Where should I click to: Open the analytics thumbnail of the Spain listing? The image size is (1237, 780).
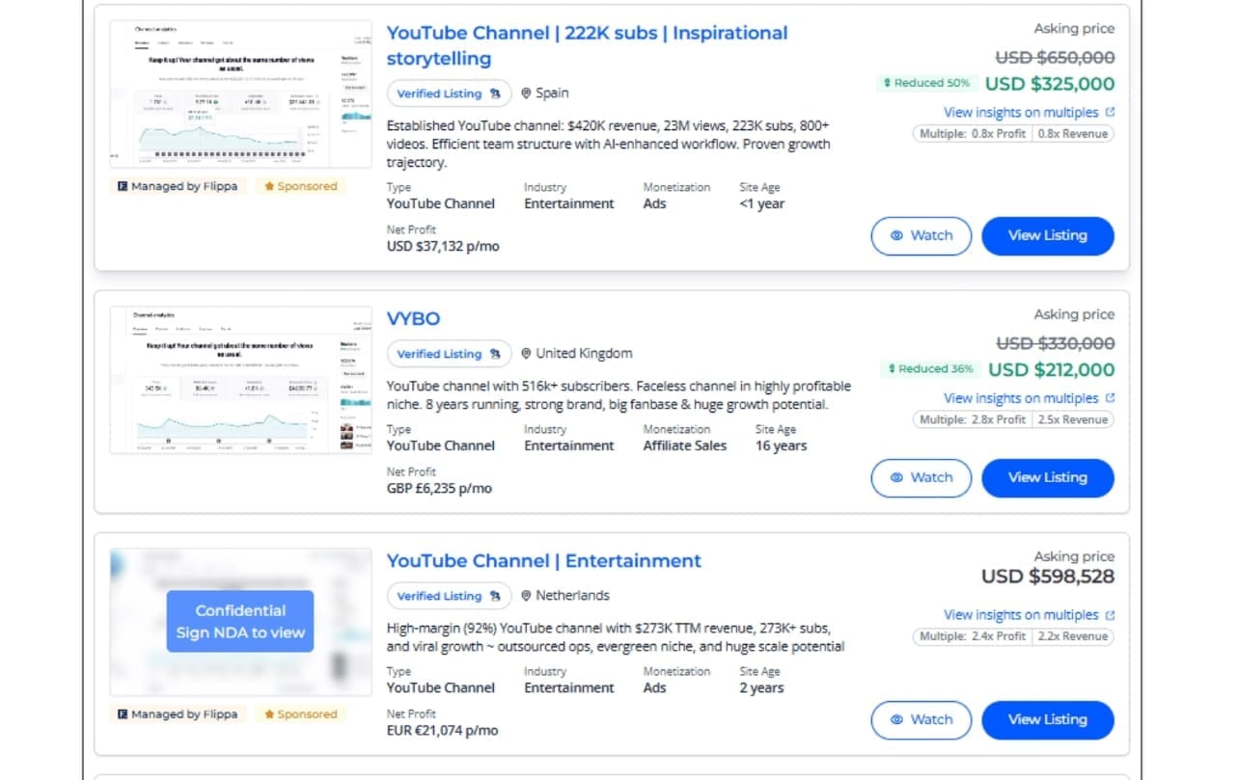pos(241,93)
